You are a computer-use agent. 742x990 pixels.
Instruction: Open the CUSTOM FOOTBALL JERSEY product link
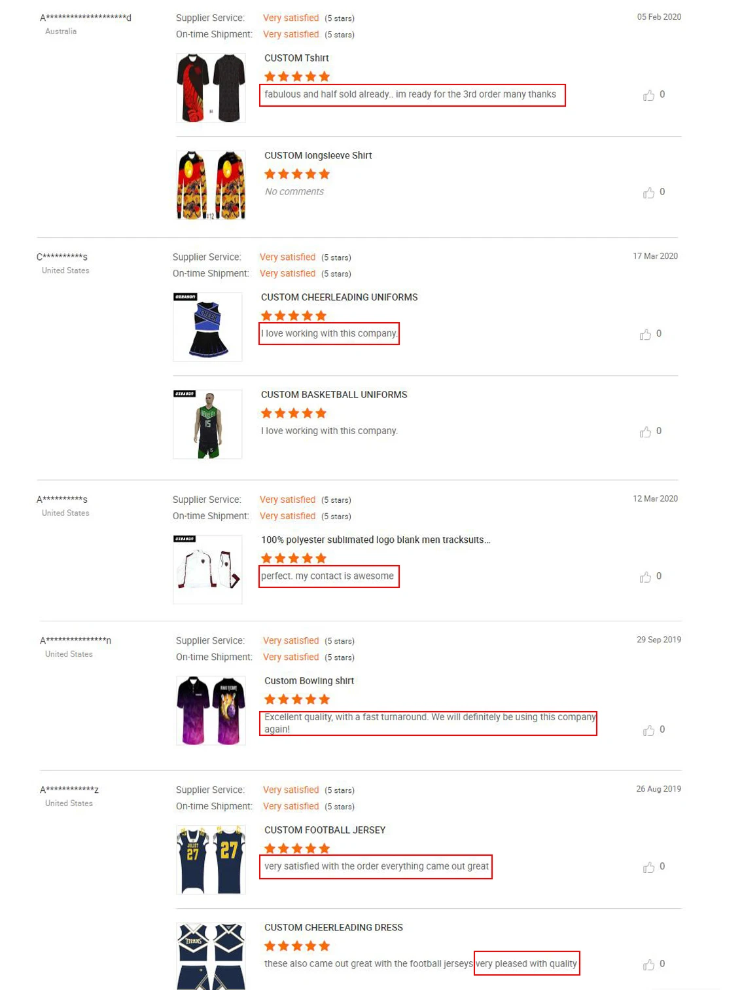pyautogui.click(x=325, y=830)
